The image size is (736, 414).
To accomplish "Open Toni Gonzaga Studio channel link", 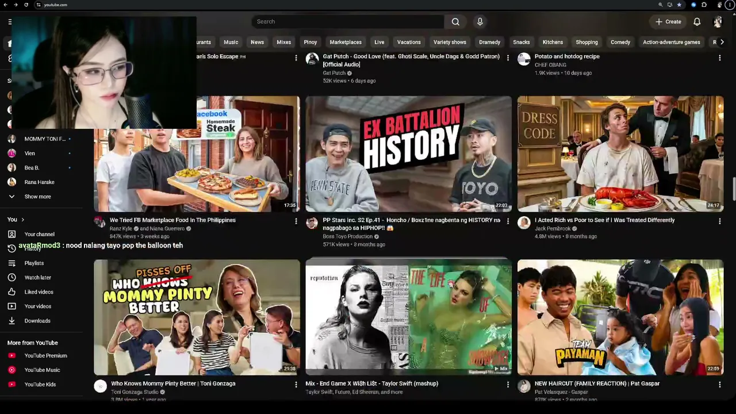I will (x=135, y=392).
